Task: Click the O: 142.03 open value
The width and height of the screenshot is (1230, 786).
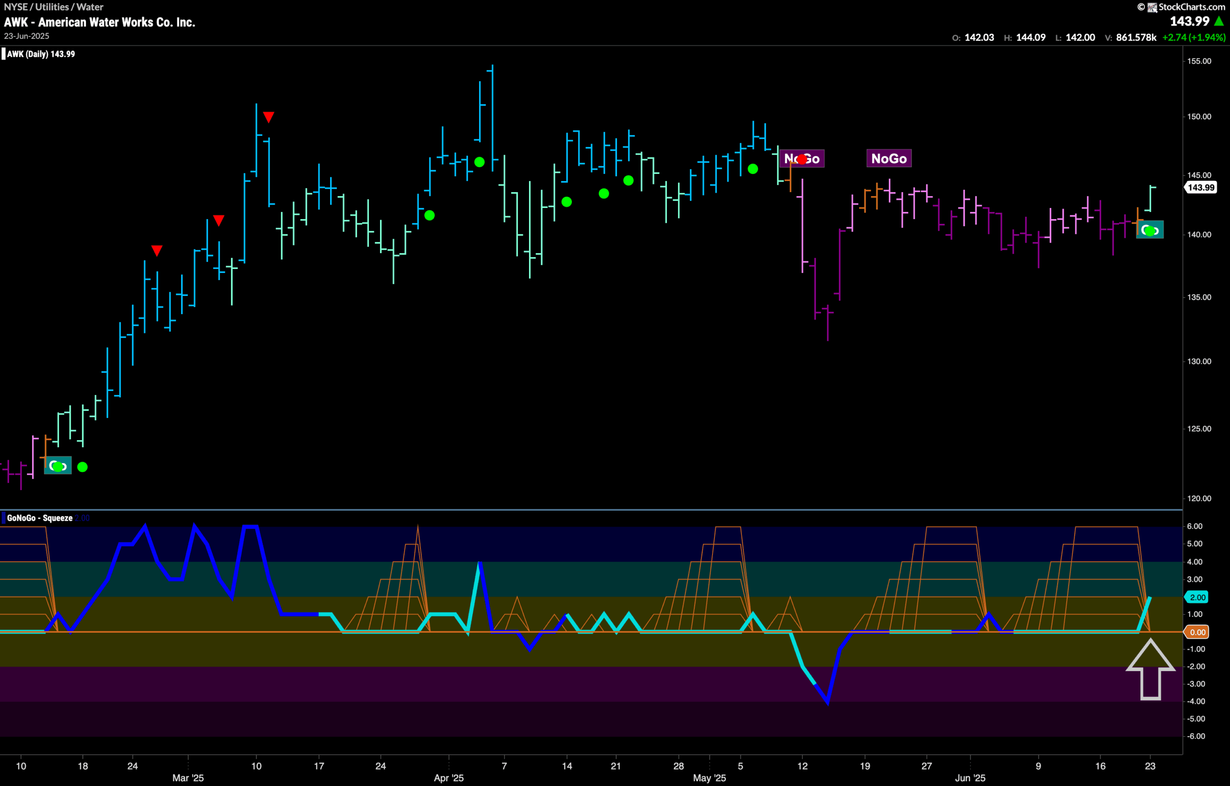Action: pyautogui.click(x=973, y=38)
